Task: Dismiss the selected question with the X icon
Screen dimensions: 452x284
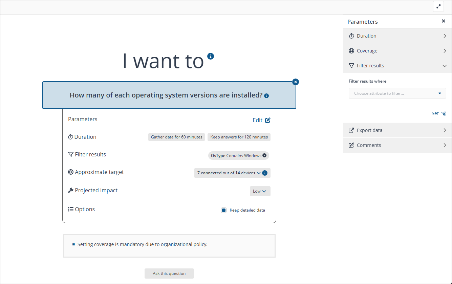Action: [x=296, y=82]
